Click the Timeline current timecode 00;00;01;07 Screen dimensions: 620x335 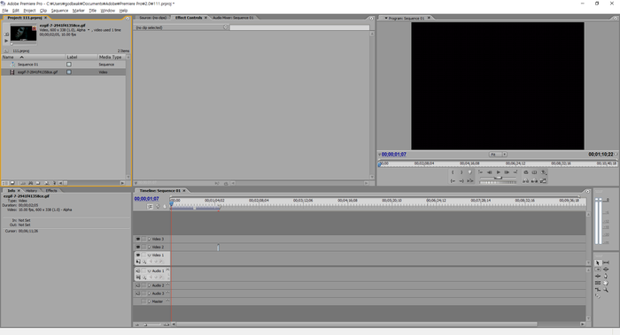click(x=146, y=199)
